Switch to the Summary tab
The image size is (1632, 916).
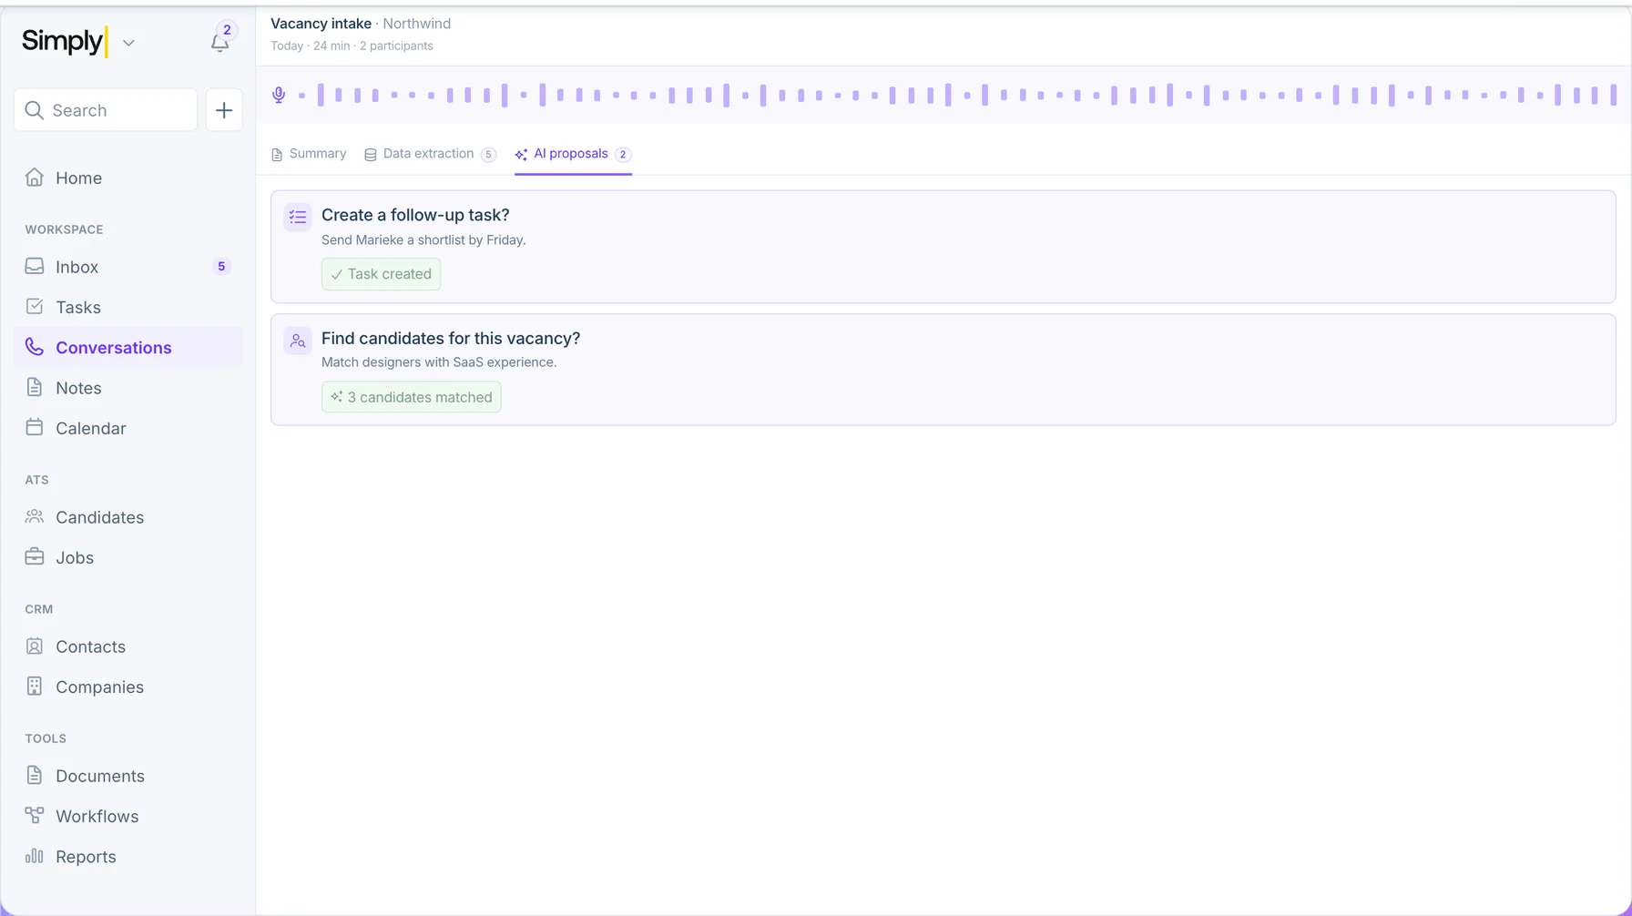coord(309,154)
